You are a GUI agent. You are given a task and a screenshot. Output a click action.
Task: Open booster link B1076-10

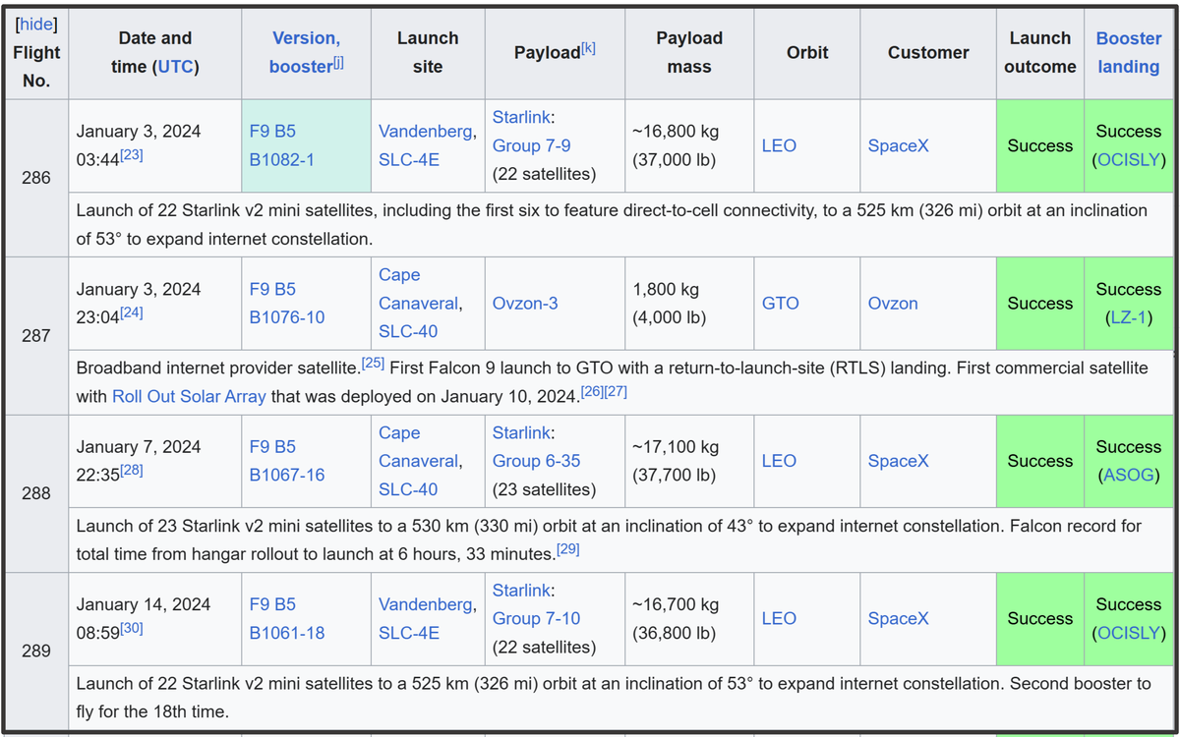pyautogui.click(x=286, y=317)
